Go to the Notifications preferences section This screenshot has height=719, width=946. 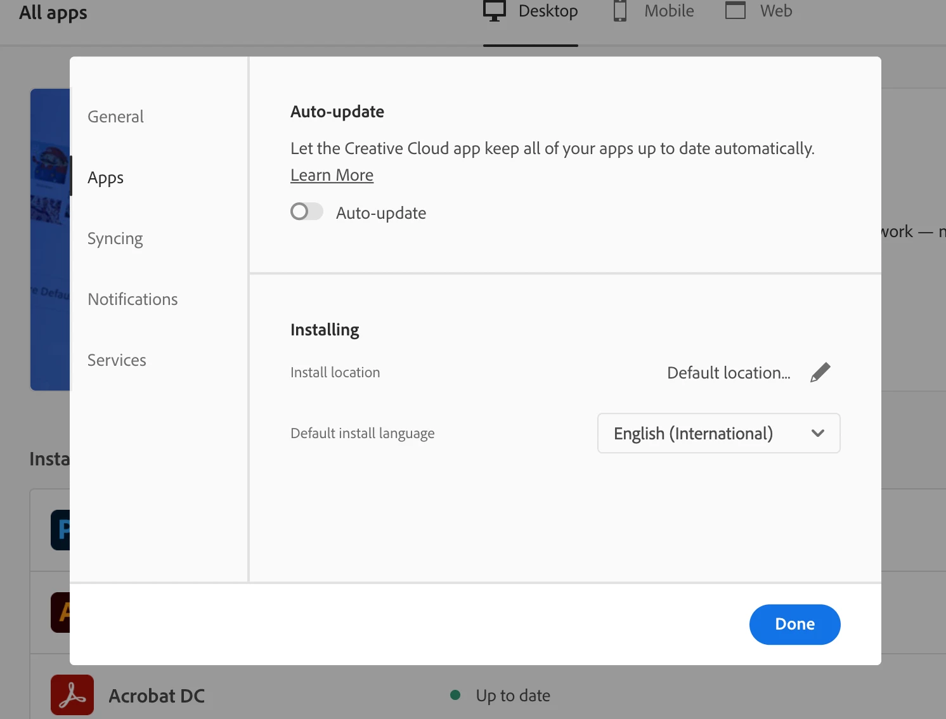pos(133,299)
